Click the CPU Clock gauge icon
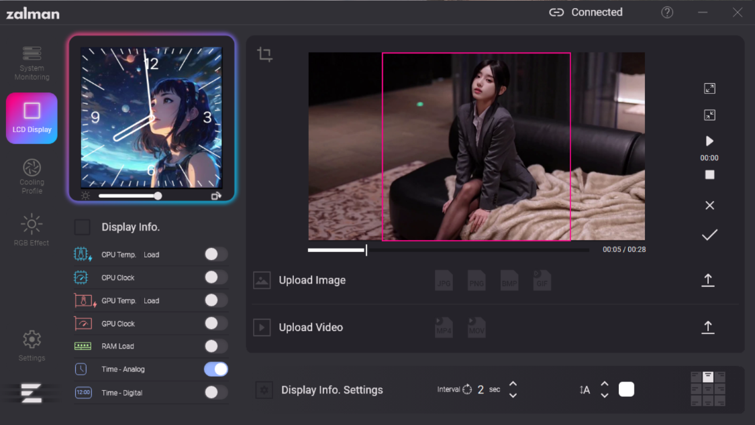This screenshot has width=755, height=425. click(x=81, y=278)
